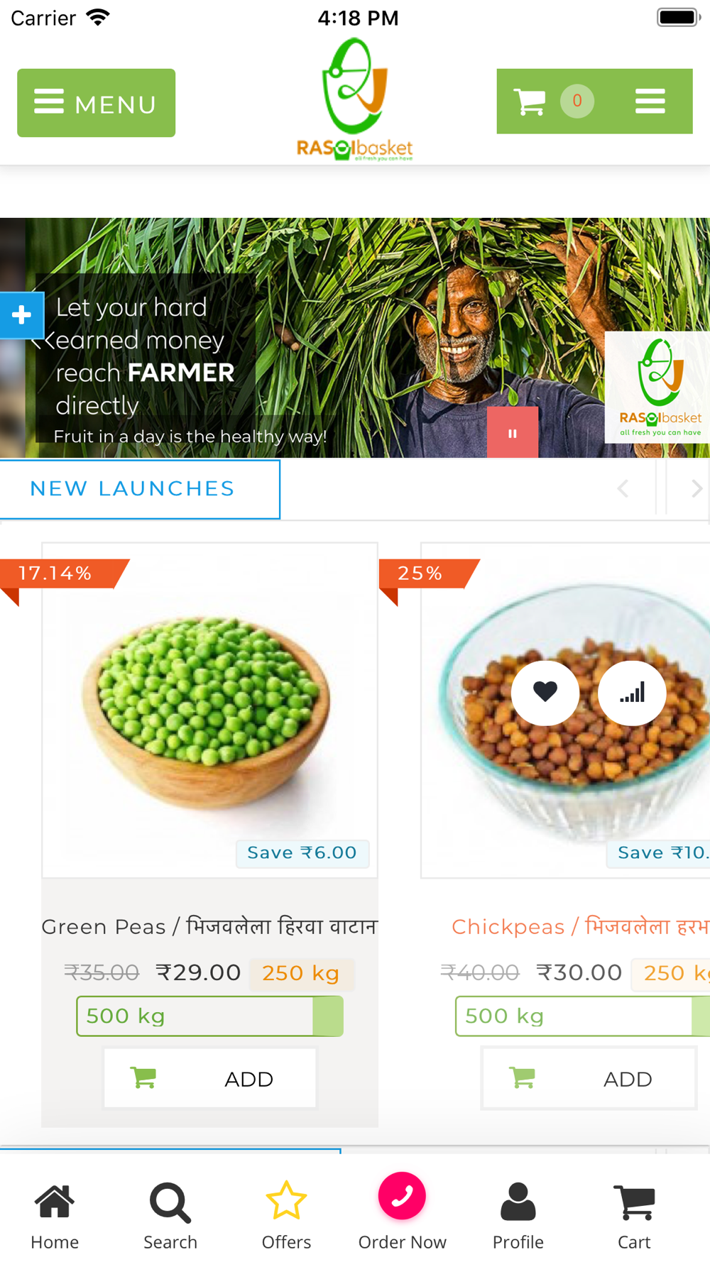
Task: Click the blue plus icon on the banner
Action: 21,314
